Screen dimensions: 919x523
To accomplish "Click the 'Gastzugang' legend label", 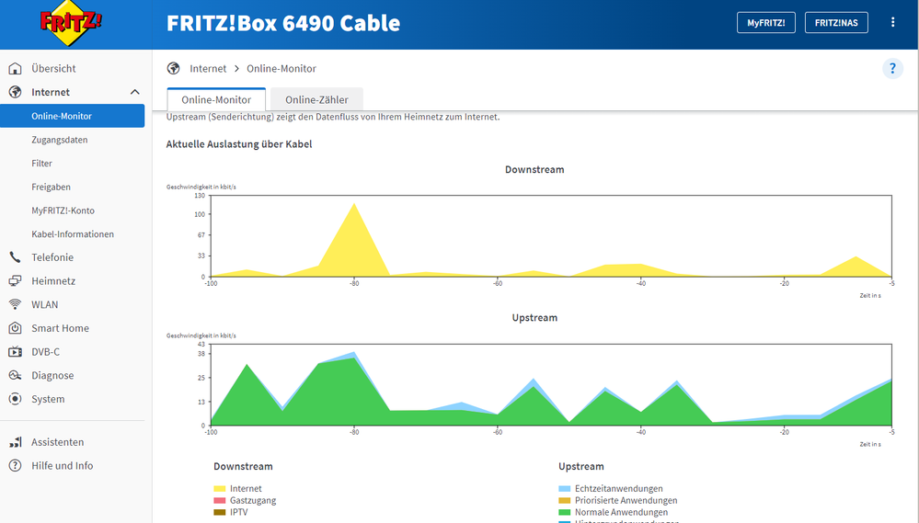I will tap(253, 500).
